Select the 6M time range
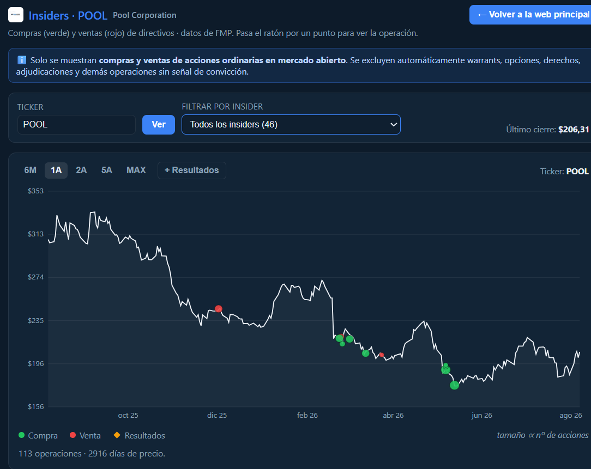The image size is (591, 469). [31, 170]
